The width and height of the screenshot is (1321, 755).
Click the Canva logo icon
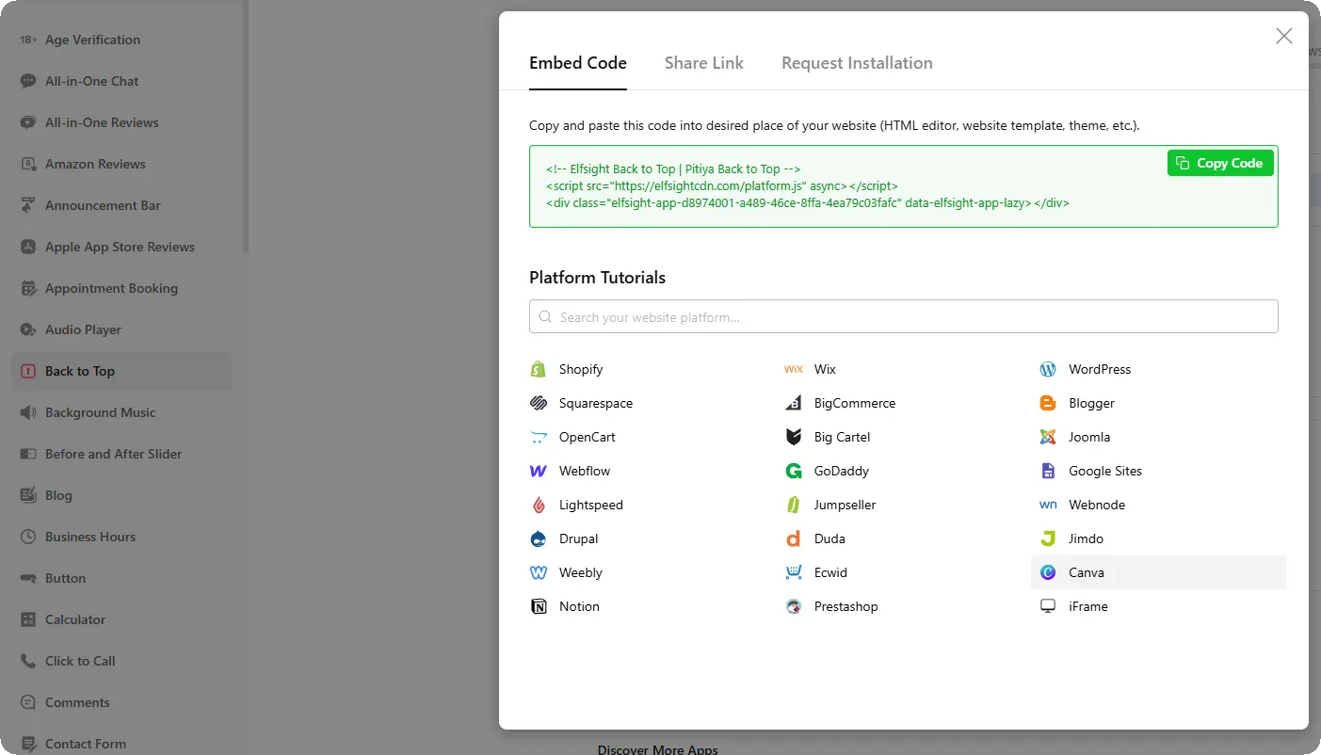click(1048, 572)
